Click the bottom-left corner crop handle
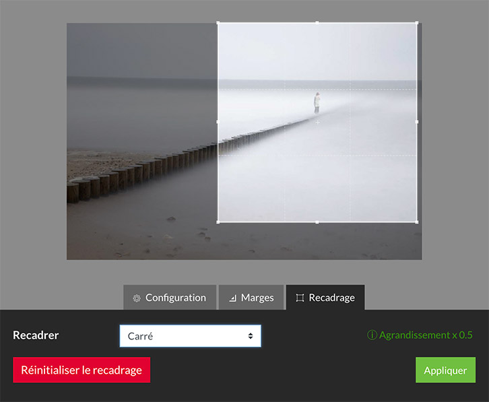Screen dimensions: 489x402 click(x=218, y=222)
